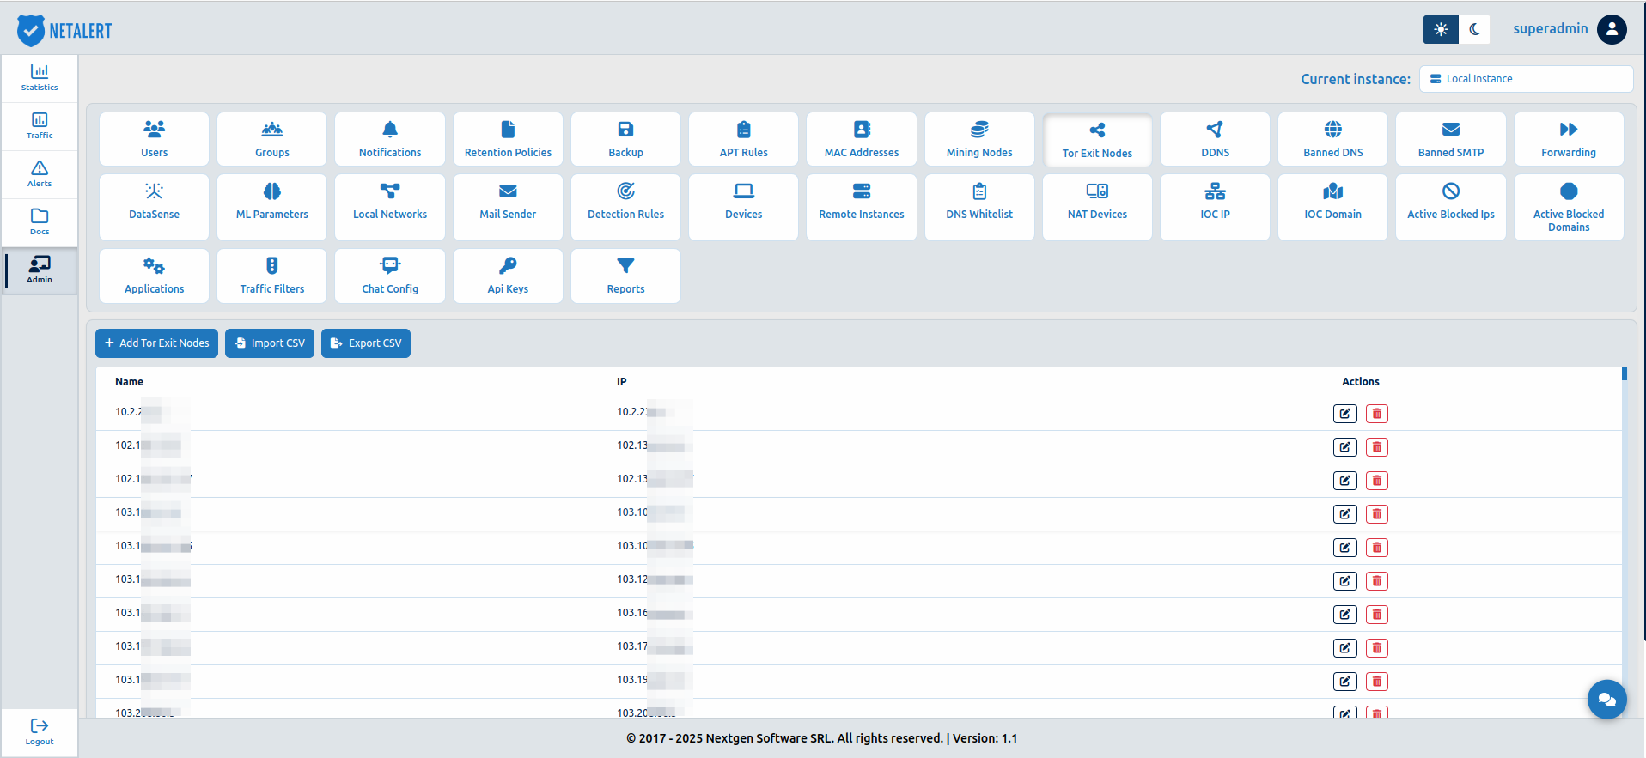
Task: Open APT Rules tile
Action: tap(743, 139)
